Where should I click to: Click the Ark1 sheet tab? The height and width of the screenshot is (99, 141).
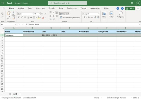(15, 94)
